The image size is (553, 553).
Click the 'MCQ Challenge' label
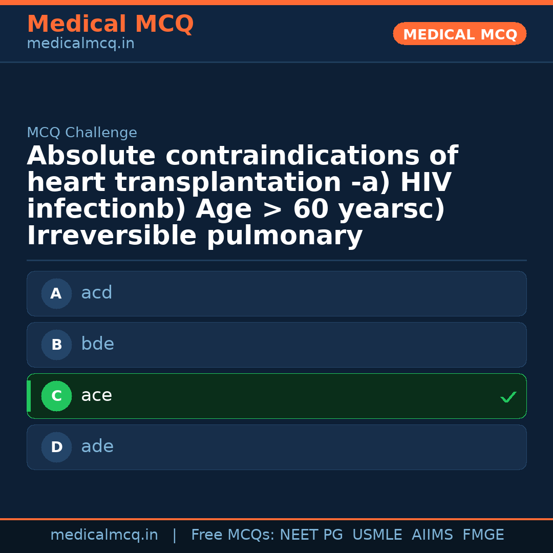coord(82,133)
